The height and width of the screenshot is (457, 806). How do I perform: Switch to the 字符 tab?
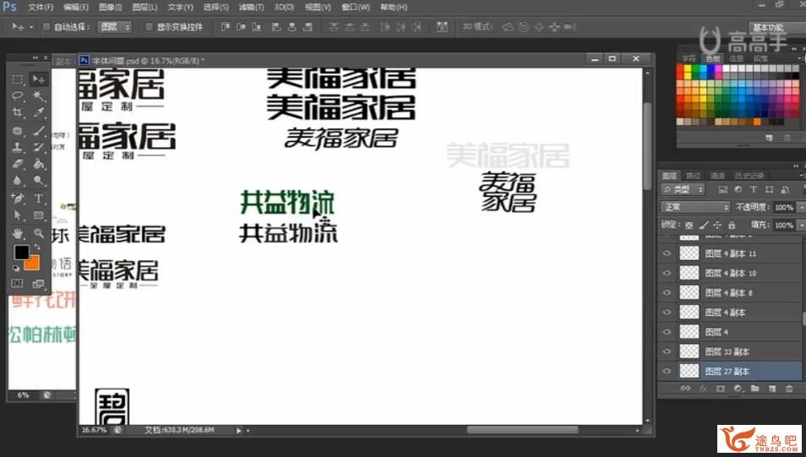point(689,58)
